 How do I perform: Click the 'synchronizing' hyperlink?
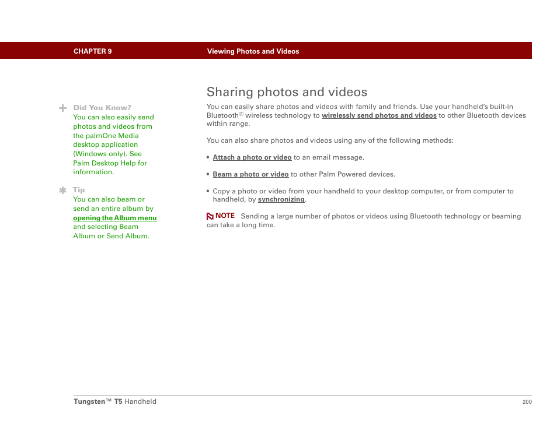tap(281, 200)
